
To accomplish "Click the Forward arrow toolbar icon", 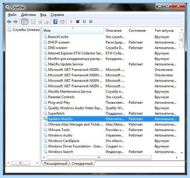I will pos(16,22).
